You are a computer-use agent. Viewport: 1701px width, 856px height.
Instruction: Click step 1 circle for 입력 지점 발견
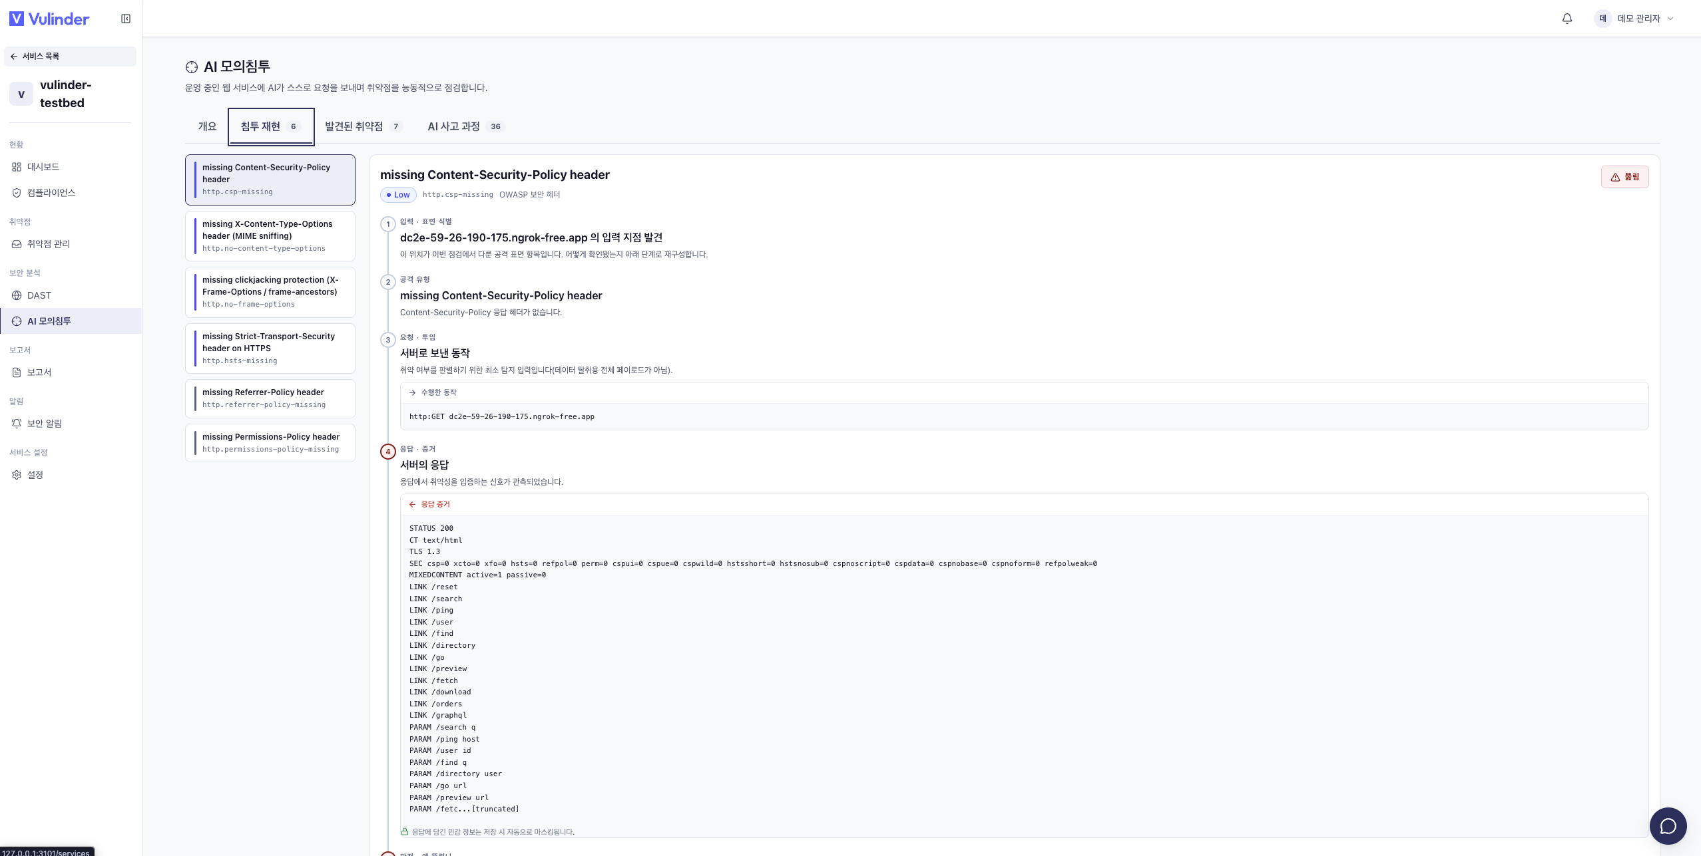click(x=388, y=224)
